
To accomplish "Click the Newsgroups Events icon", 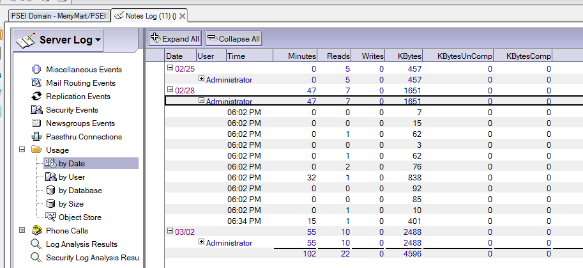I will click(36, 123).
